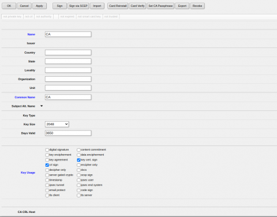This screenshot has width=277, height=217.
Task: Open the Key Size dropdown
Action: pyautogui.click(x=57, y=124)
